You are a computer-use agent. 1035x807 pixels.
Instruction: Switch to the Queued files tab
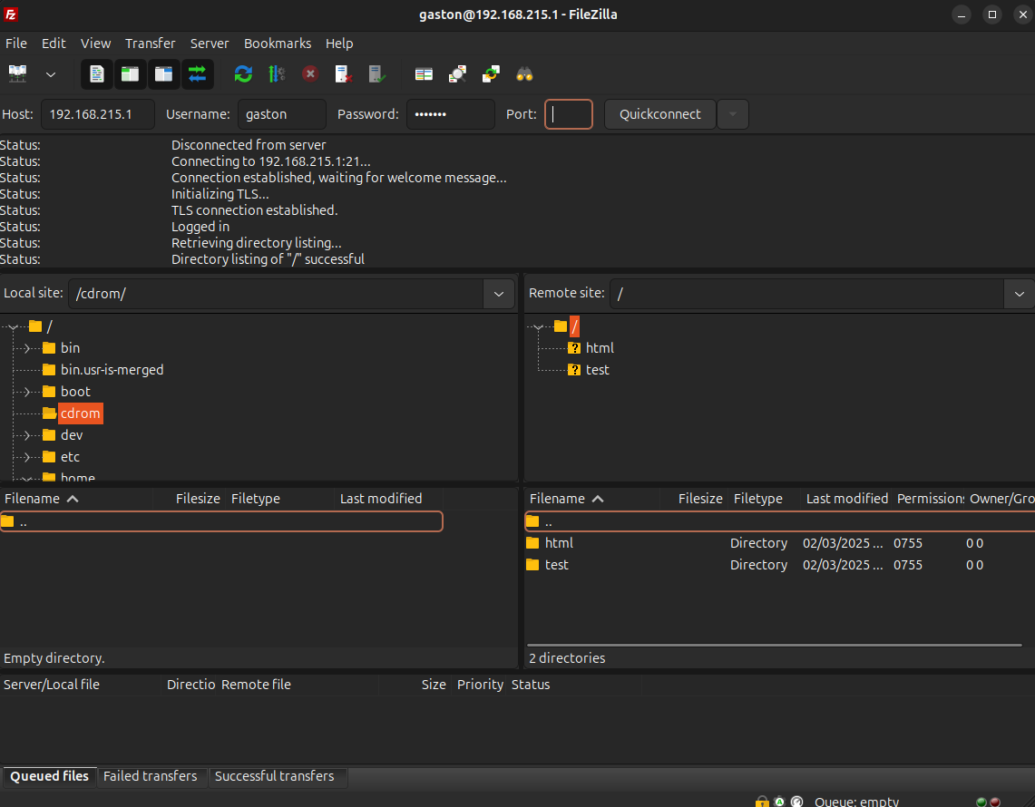click(x=50, y=777)
